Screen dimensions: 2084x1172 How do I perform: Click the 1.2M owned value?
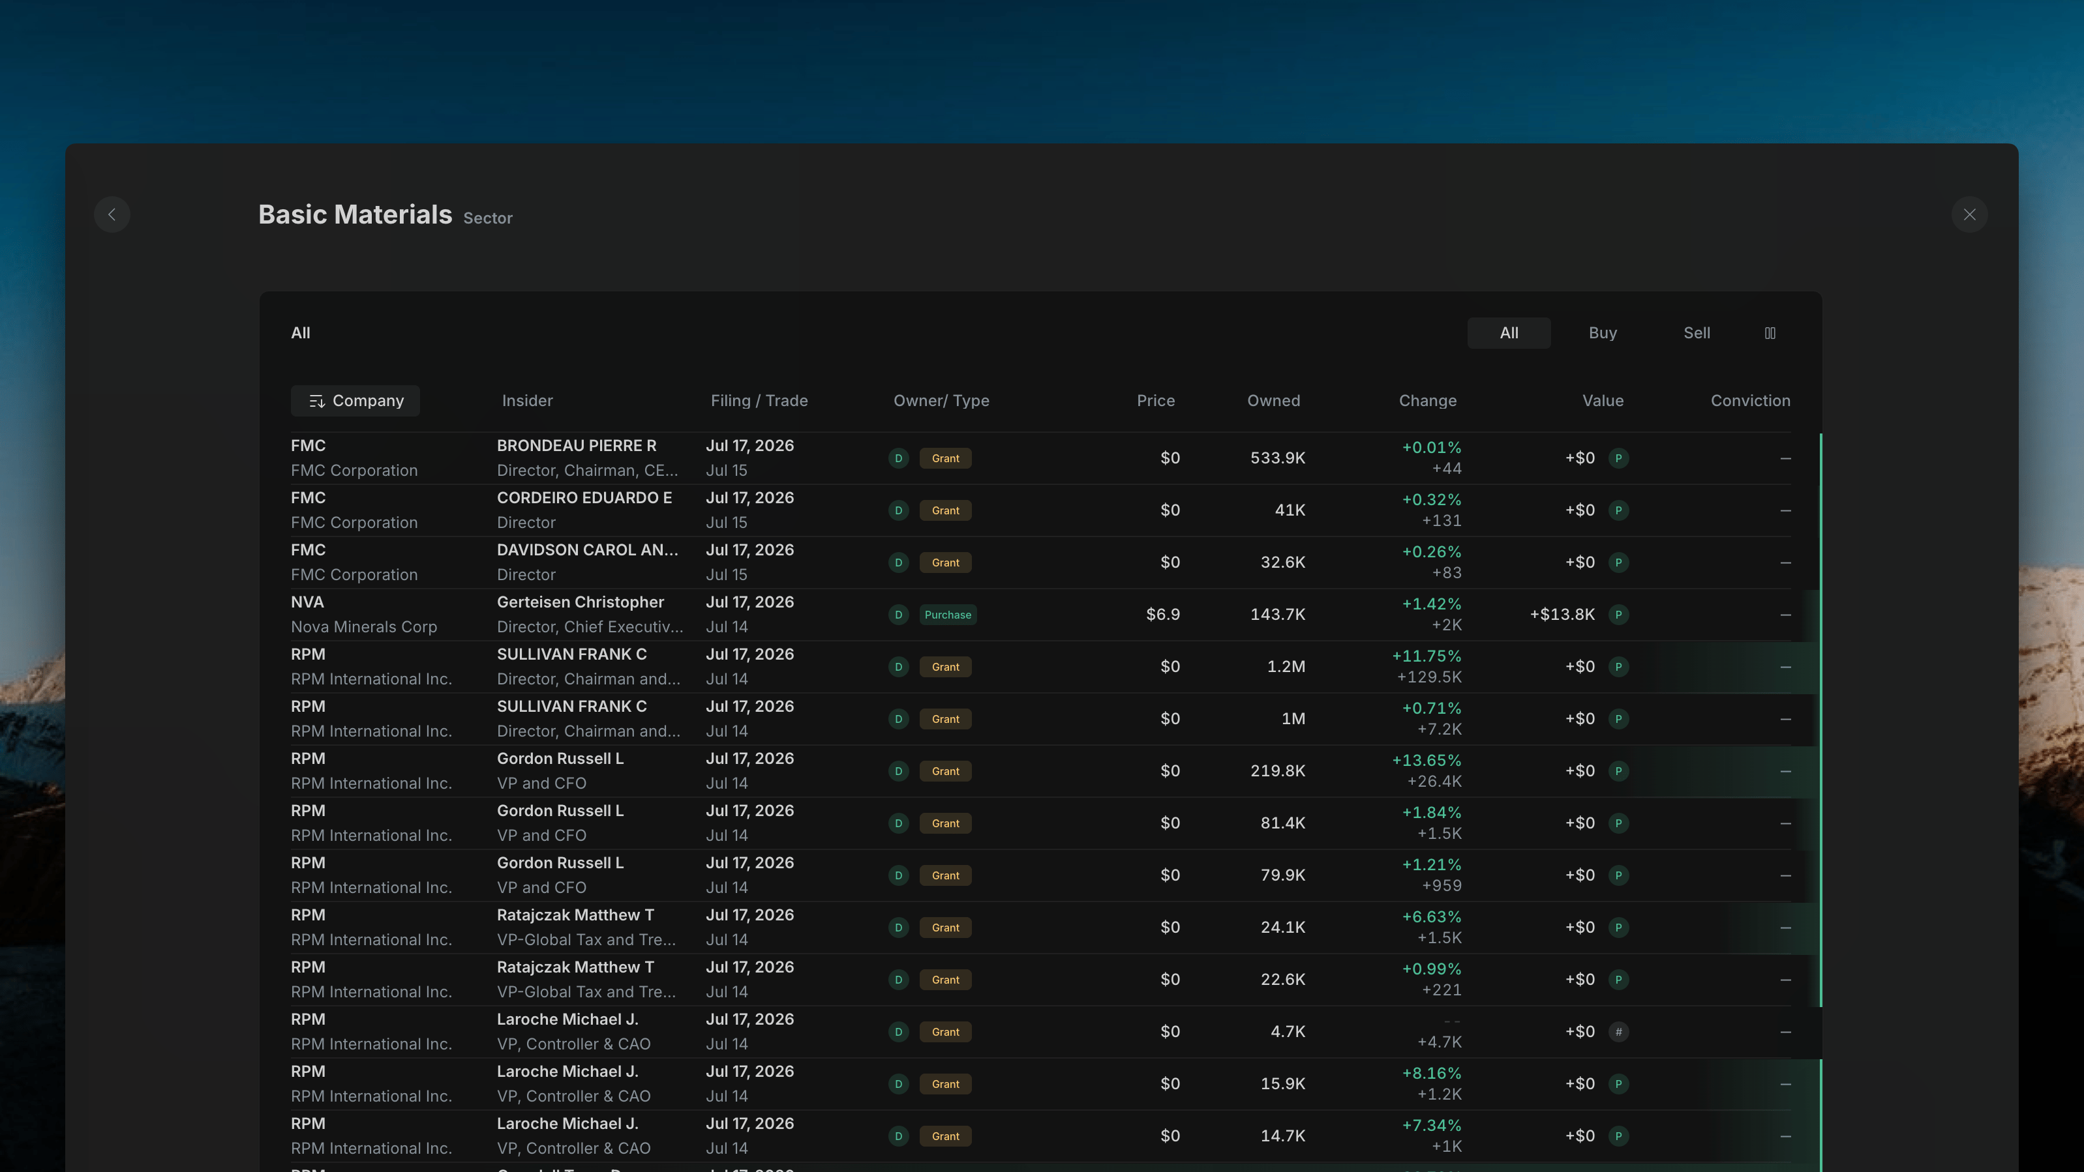(1286, 667)
